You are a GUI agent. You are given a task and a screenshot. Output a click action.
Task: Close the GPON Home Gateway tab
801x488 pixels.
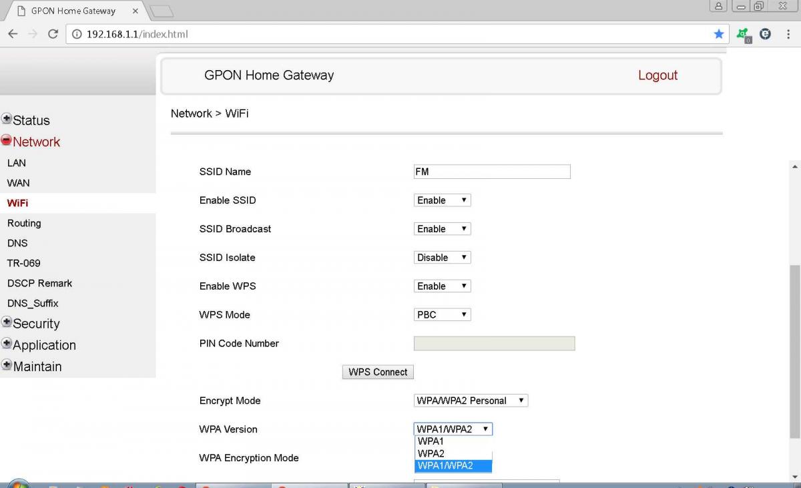click(x=135, y=11)
